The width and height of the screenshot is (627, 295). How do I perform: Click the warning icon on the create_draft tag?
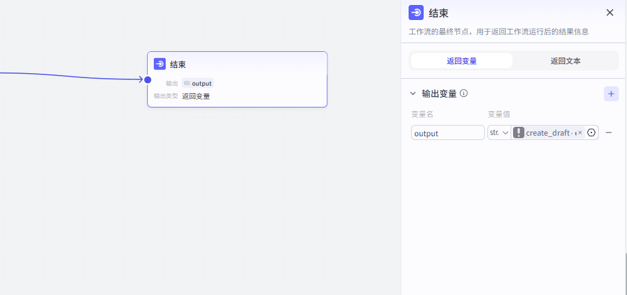click(x=519, y=132)
